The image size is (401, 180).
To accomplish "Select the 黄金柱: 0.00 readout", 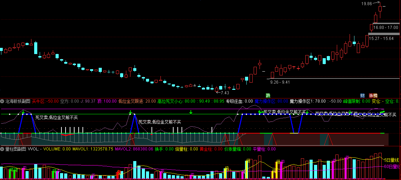I will 211,149.
